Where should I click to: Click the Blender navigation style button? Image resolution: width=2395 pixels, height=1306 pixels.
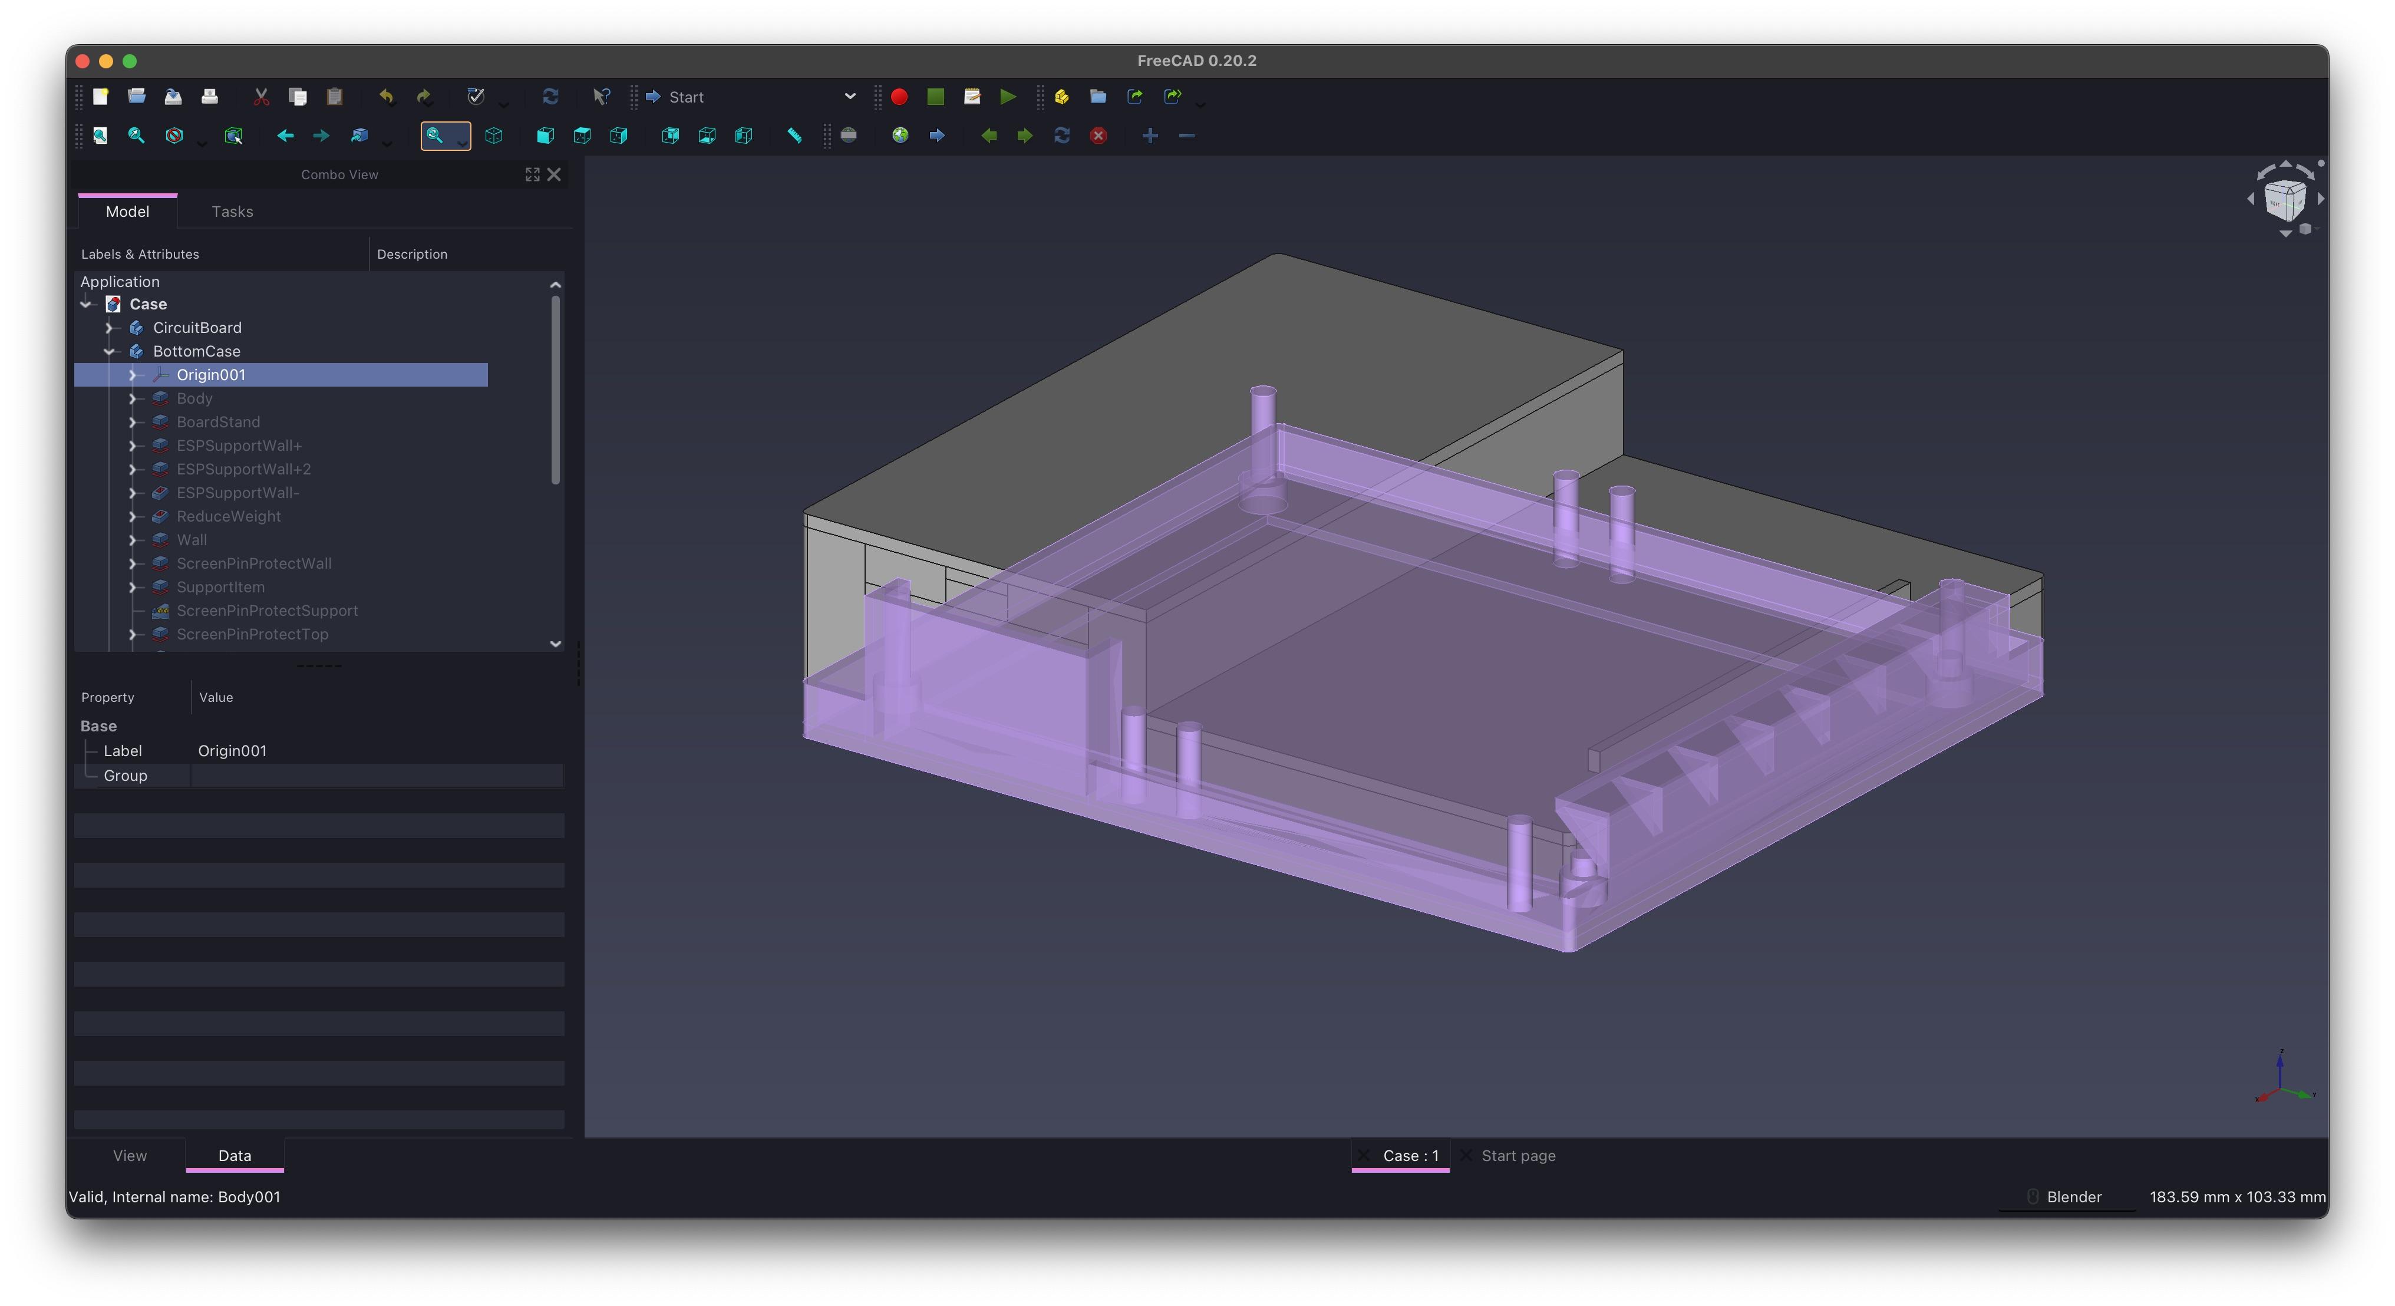(2070, 1196)
